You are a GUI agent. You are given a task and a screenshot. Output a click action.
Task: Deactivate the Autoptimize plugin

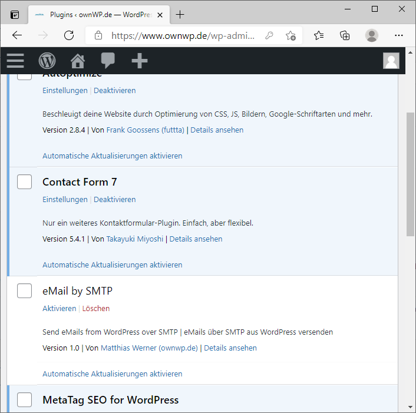115,91
